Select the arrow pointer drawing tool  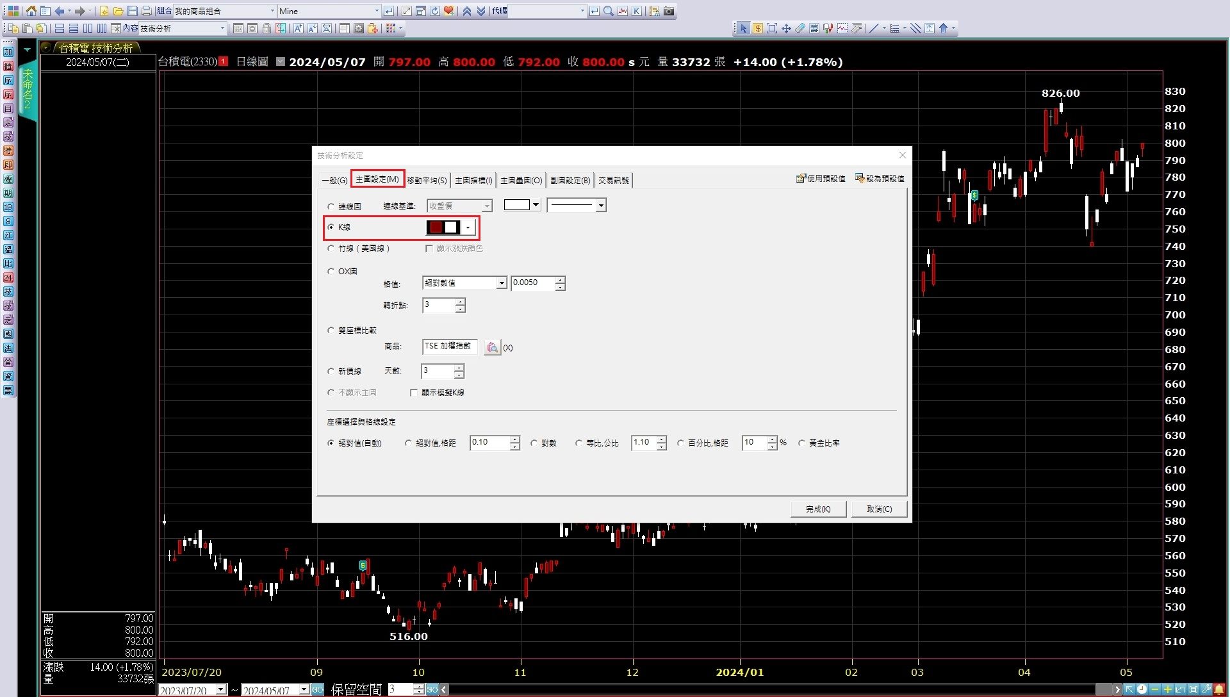click(x=743, y=28)
